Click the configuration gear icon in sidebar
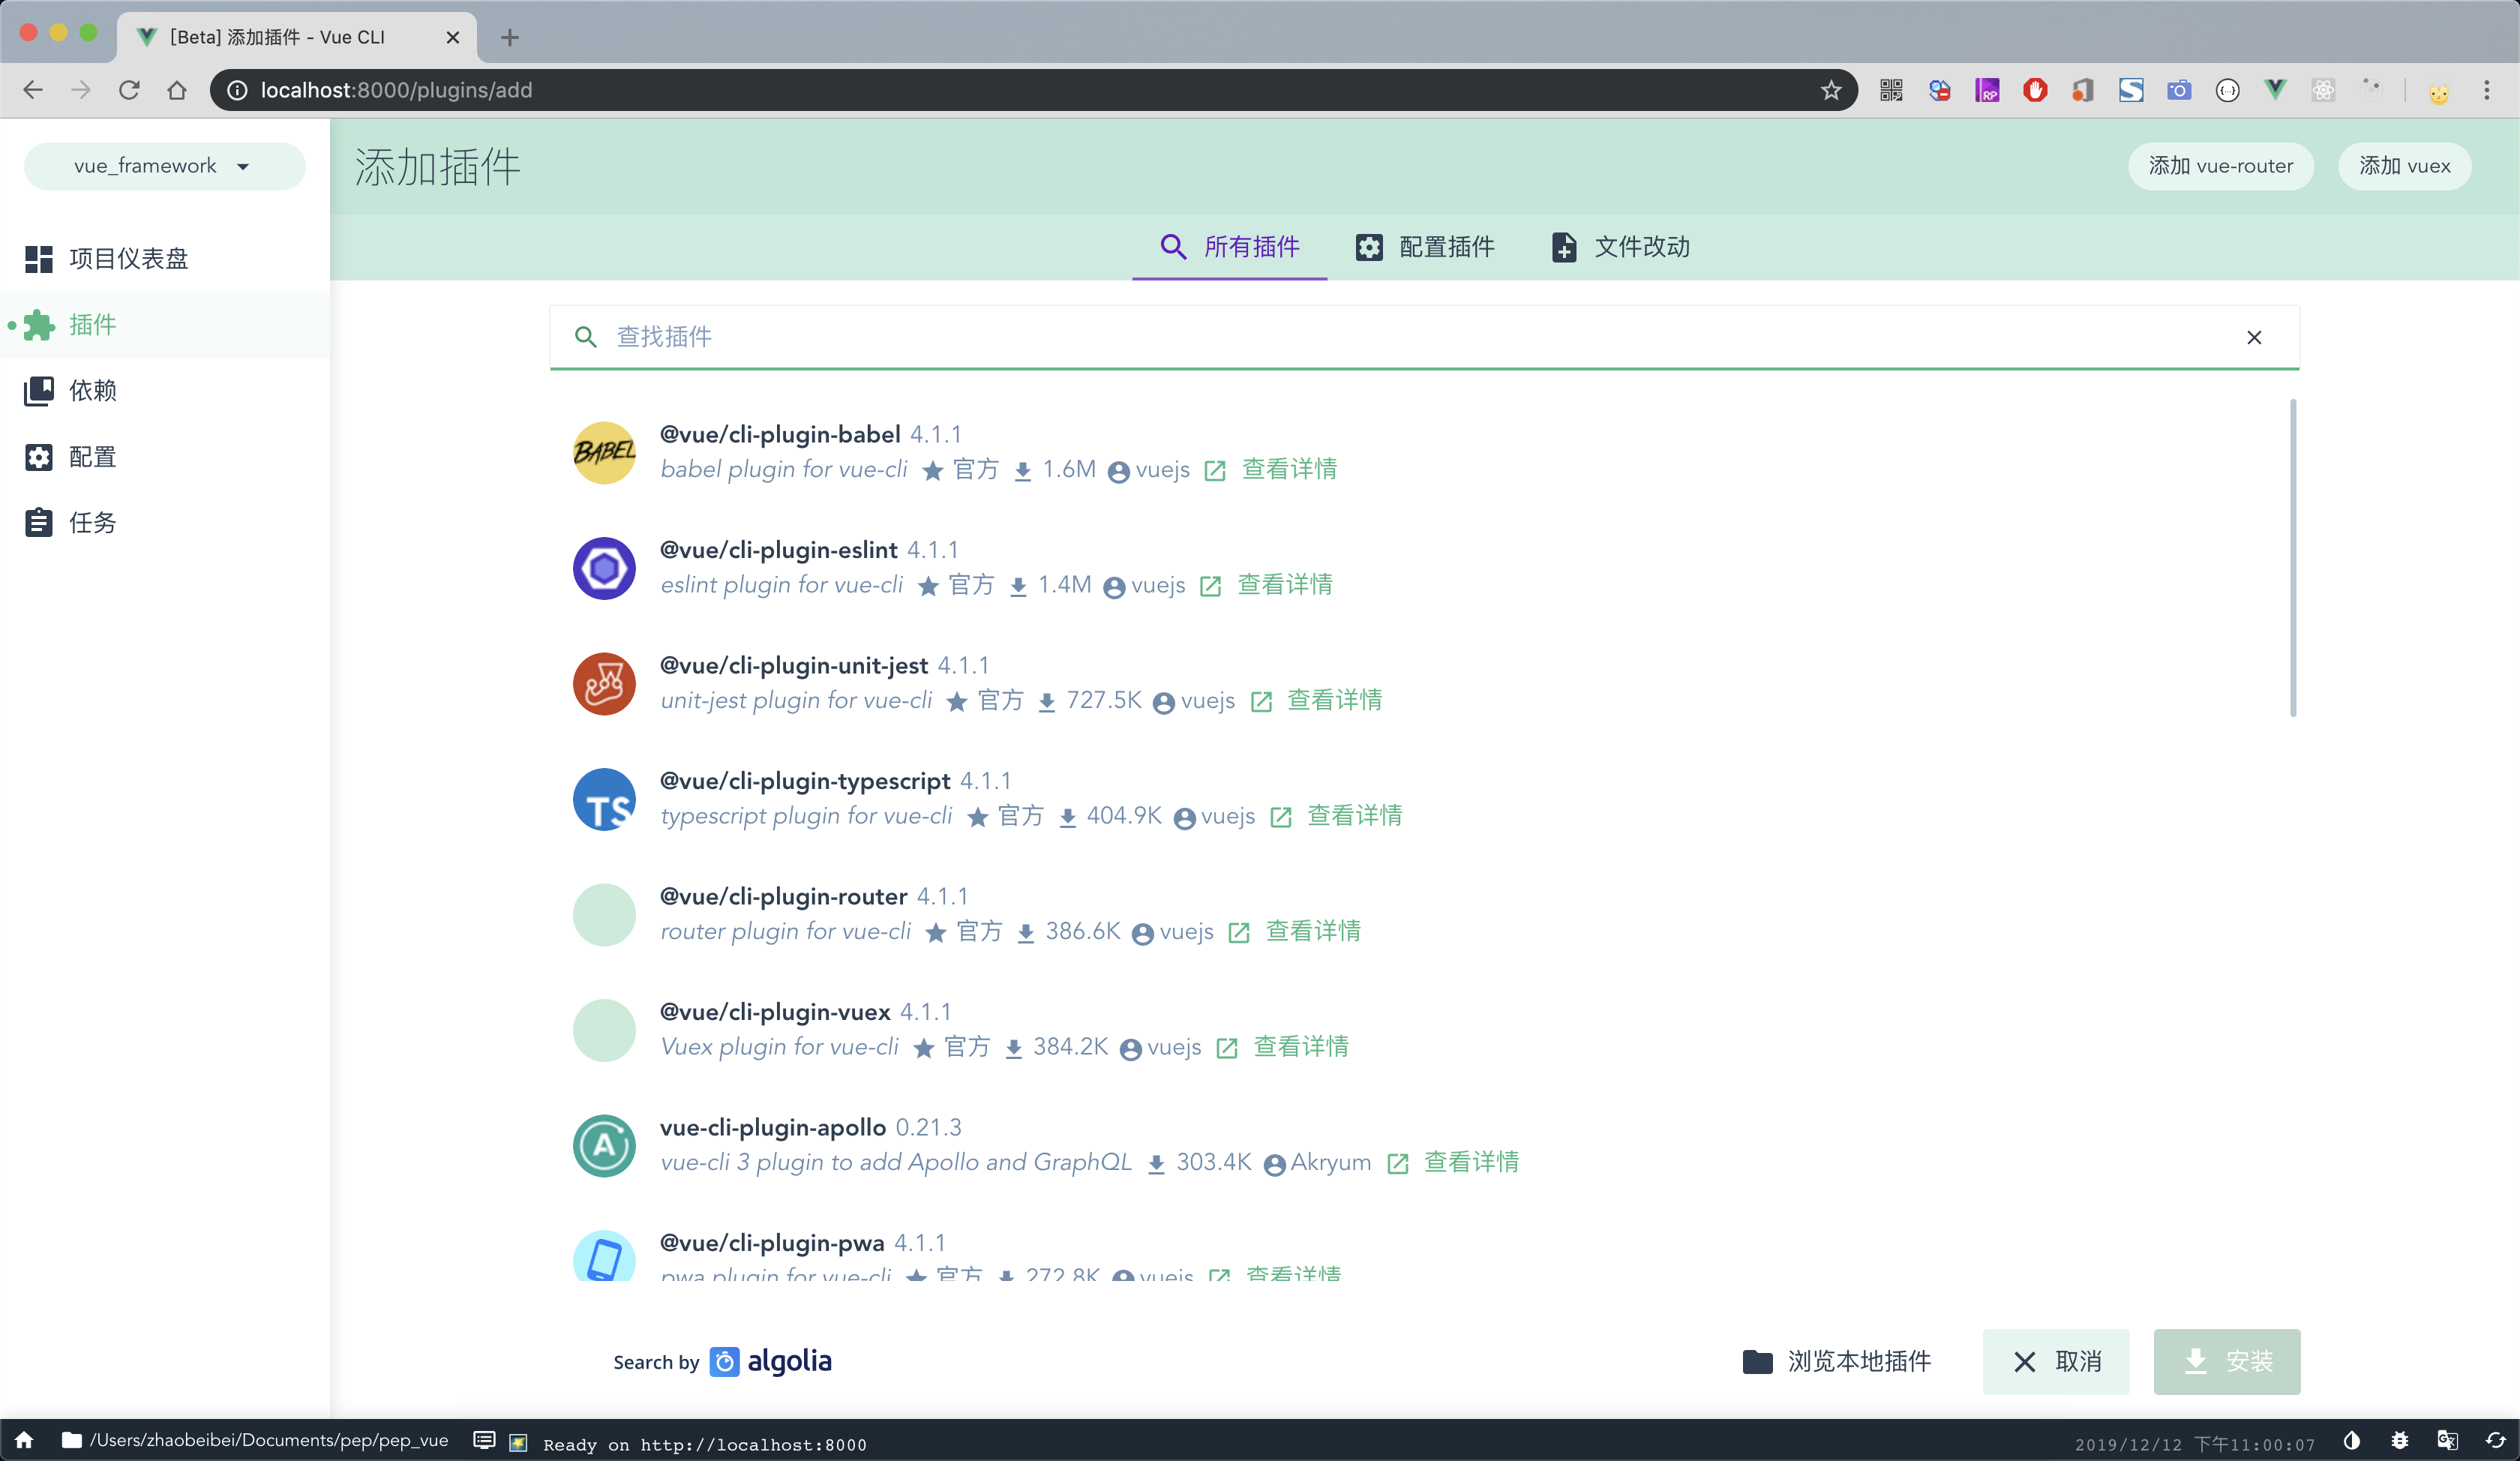2520x1461 pixels. pyautogui.click(x=38, y=457)
